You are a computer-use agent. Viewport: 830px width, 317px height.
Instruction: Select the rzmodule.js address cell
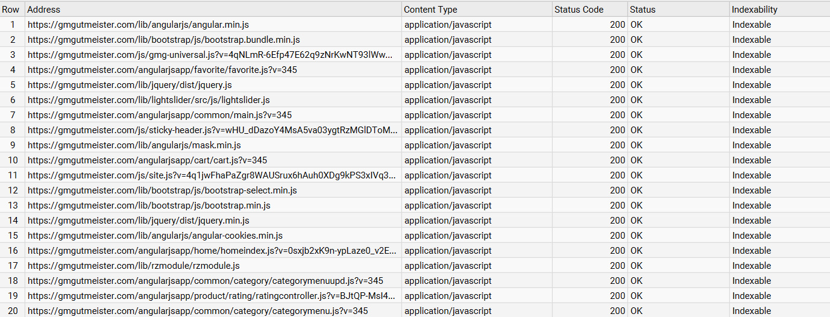tap(134, 266)
